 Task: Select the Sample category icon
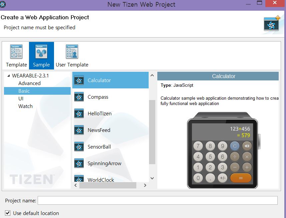coord(41,52)
